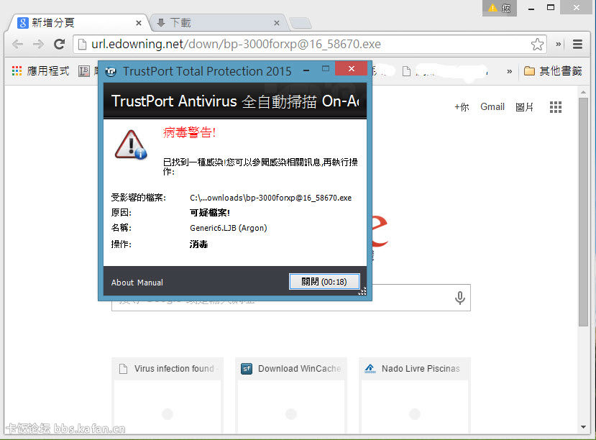Open the page bookmark icon in bookmarks bar
Viewport: 596px width, 440px height.
(406, 71)
